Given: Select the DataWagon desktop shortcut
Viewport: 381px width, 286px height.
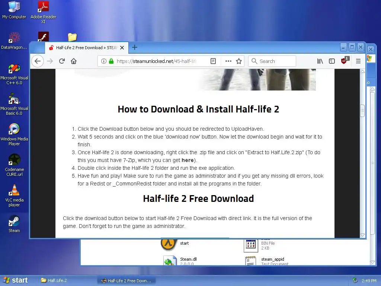Looking at the screenshot, I should 14,41.
